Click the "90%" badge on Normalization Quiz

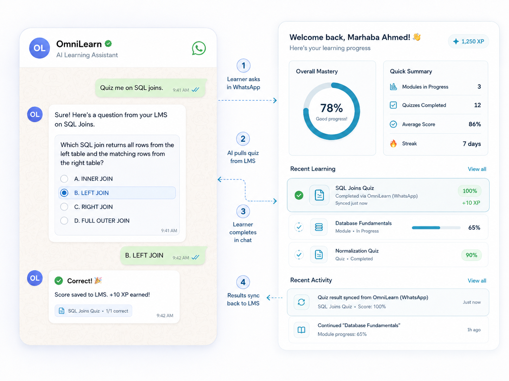click(471, 255)
